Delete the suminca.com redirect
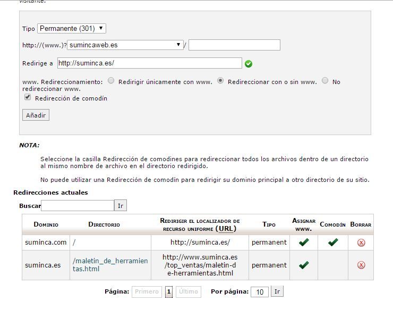Screen dimensions: 393x309 tap(361, 243)
